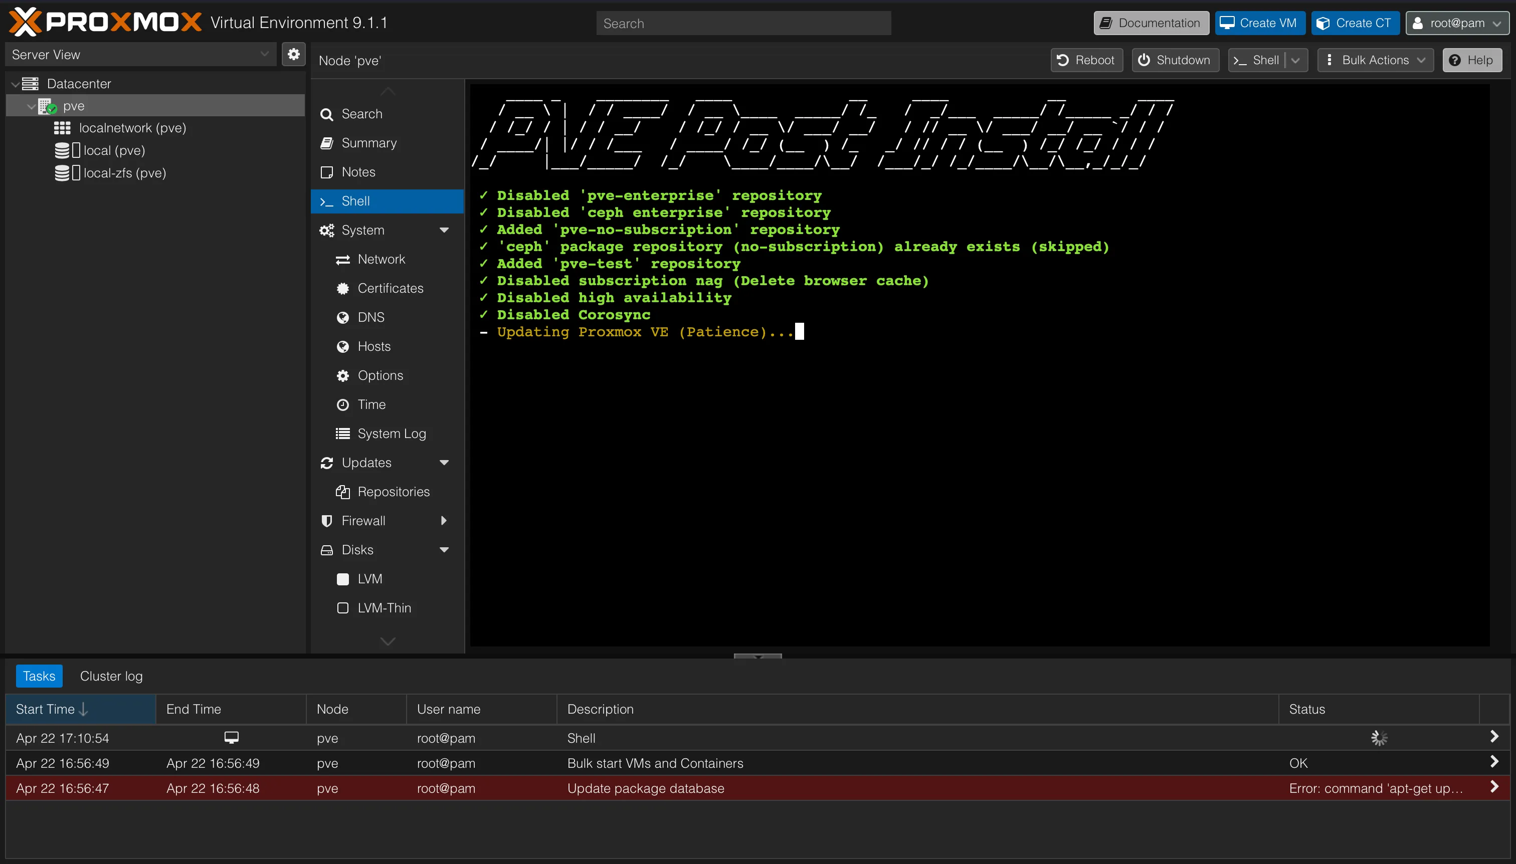Click the Proxmox logo
This screenshot has width=1516, height=864.
105,23
